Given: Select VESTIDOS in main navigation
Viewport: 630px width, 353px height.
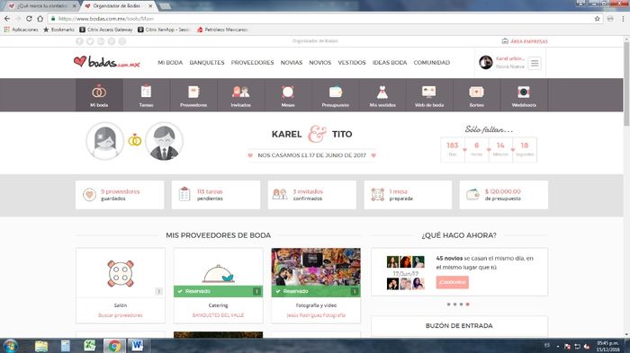Looking at the screenshot, I should (x=352, y=63).
